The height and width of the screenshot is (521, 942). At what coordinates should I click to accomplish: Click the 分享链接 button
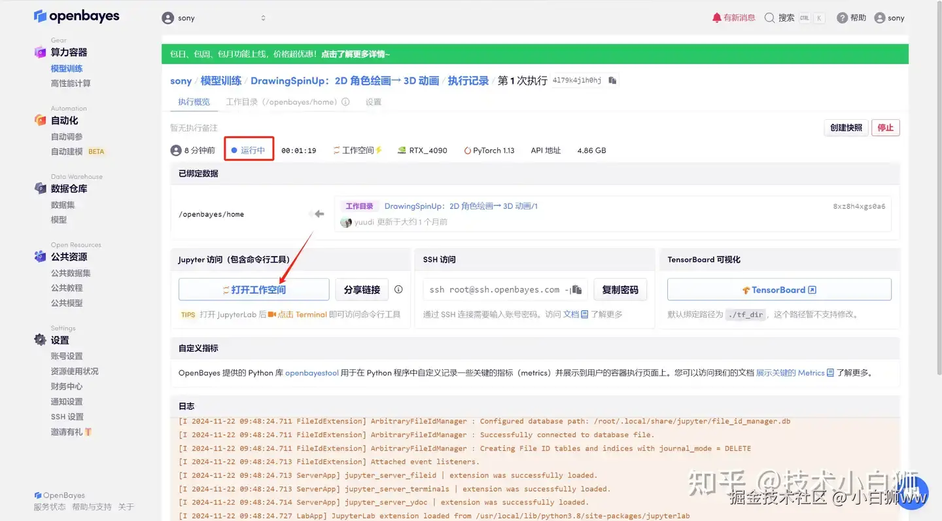pyautogui.click(x=362, y=289)
